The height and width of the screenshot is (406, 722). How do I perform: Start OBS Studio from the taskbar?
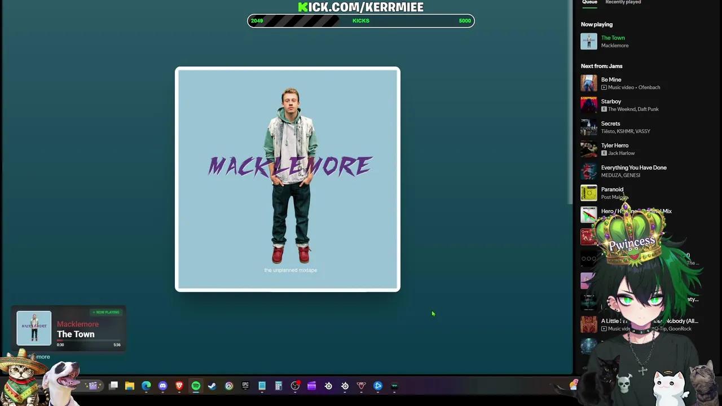pos(295,386)
